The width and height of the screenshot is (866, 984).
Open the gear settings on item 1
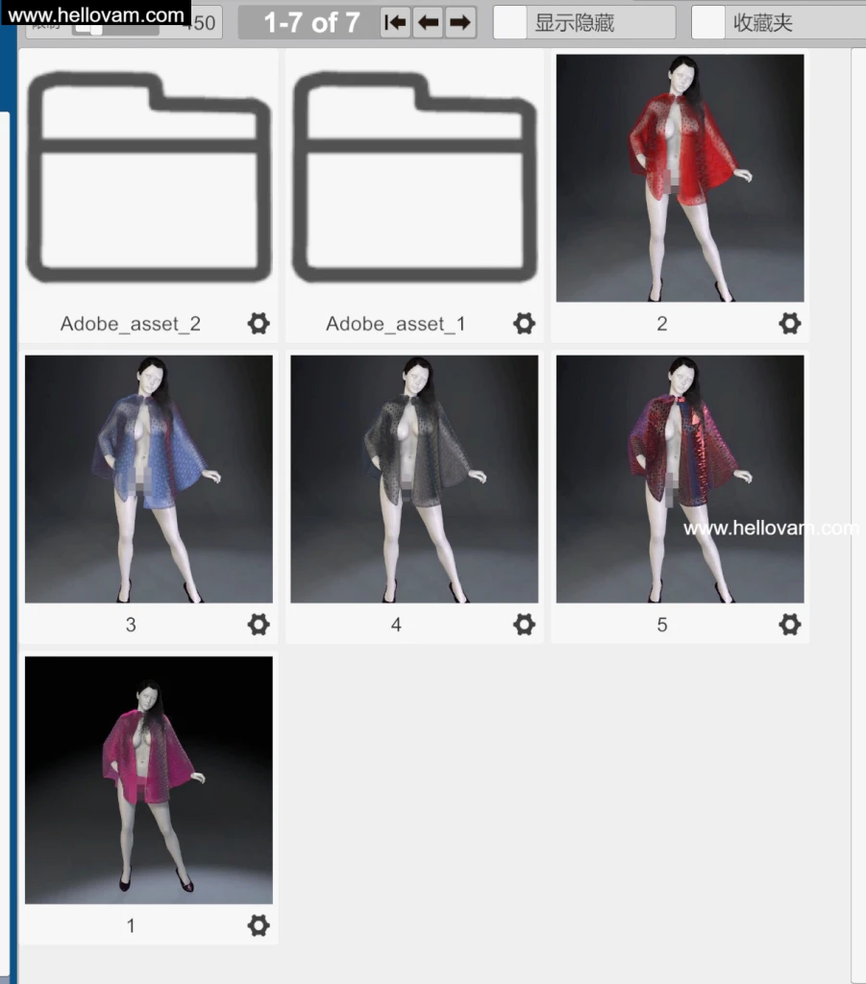[259, 925]
